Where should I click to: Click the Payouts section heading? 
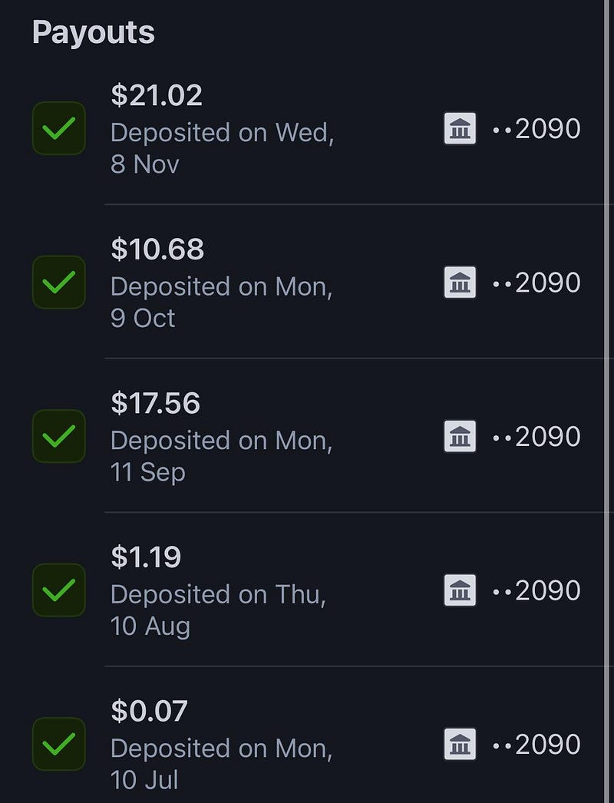pyautogui.click(x=94, y=33)
